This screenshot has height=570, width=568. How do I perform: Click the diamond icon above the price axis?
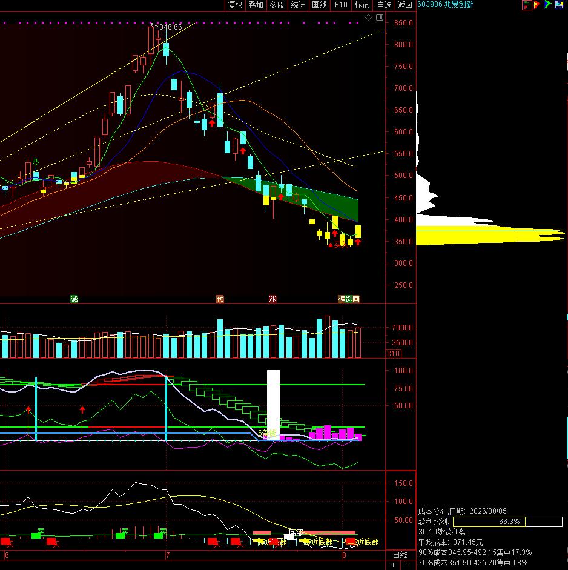(x=369, y=18)
